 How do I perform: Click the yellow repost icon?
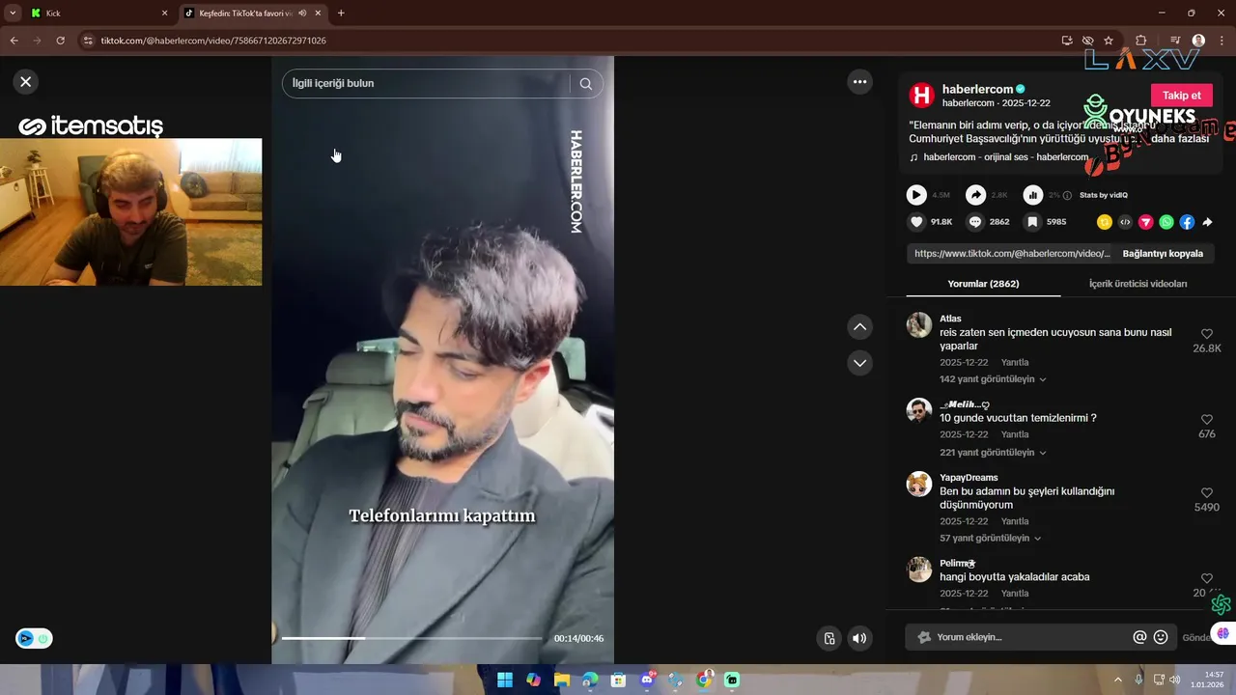(1105, 222)
